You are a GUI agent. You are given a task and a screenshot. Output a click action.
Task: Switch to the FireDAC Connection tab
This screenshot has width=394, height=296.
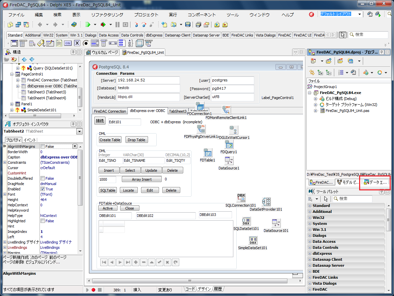pos(110,111)
